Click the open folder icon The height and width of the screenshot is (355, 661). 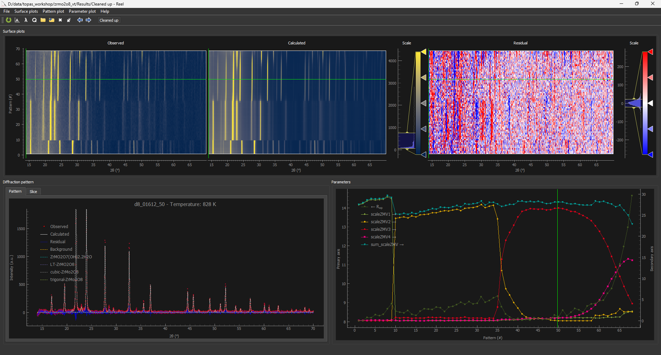click(43, 20)
